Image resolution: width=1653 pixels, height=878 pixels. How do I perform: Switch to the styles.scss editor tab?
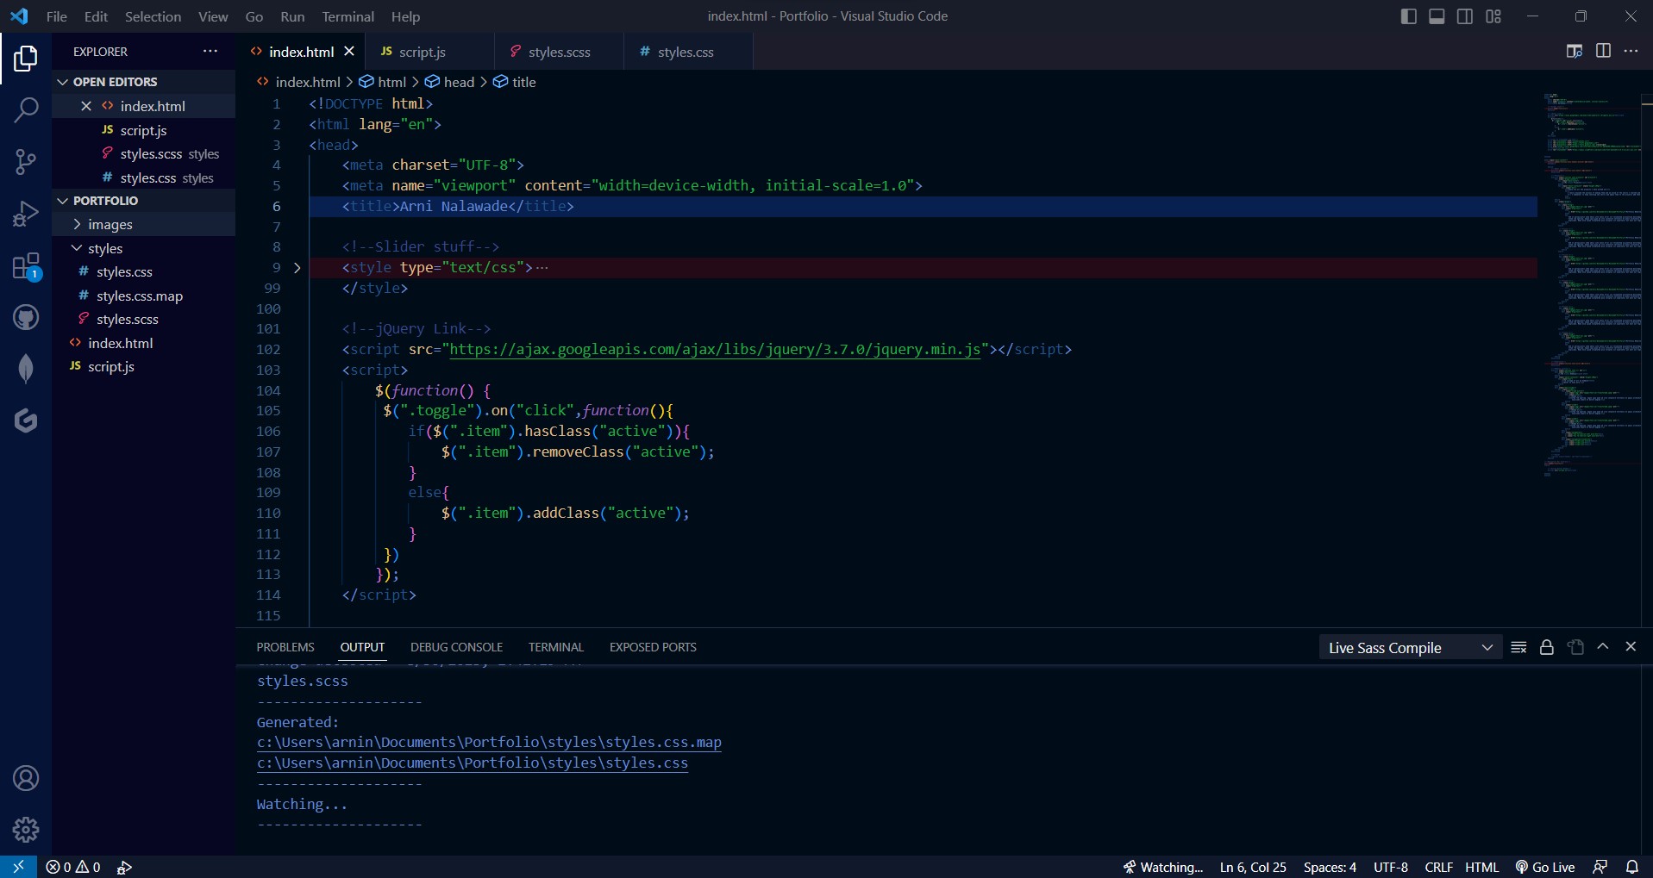tap(559, 53)
